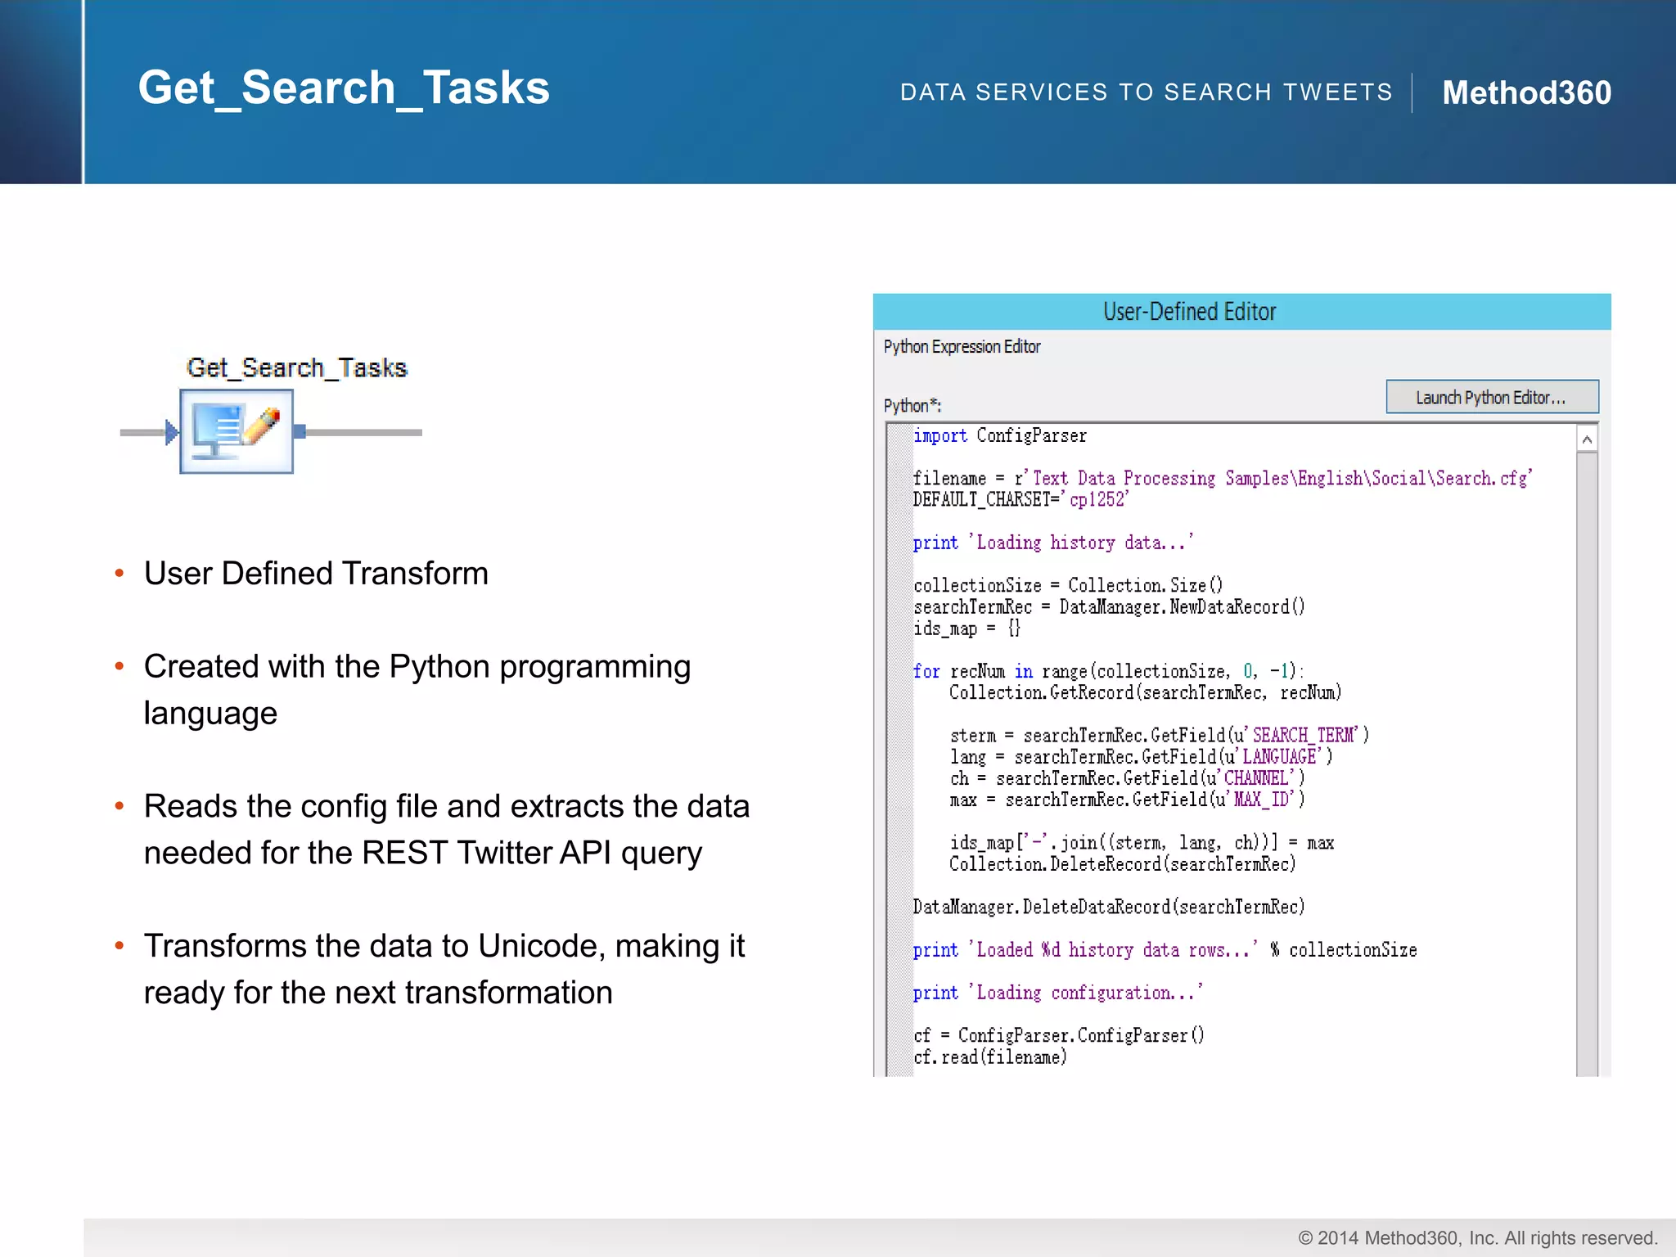This screenshot has width=1676, height=1257.
Task: Click the cf.read(filename) line
Action: click(x=990, y=1057)
